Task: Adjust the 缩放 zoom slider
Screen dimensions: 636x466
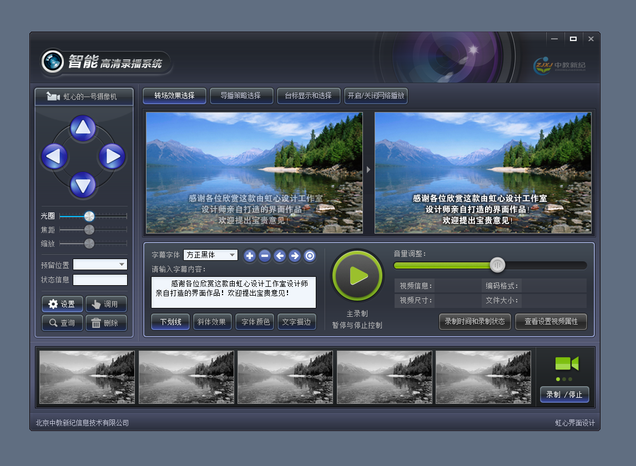Action: [x=93, y=244]
